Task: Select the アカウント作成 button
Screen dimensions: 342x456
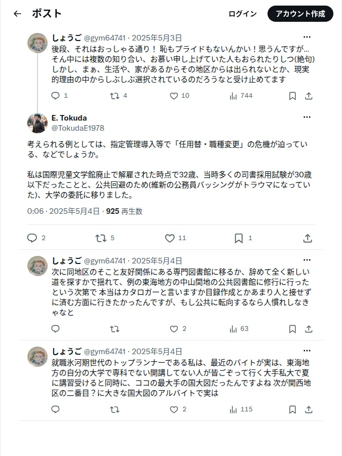Action: pos(300,14)
